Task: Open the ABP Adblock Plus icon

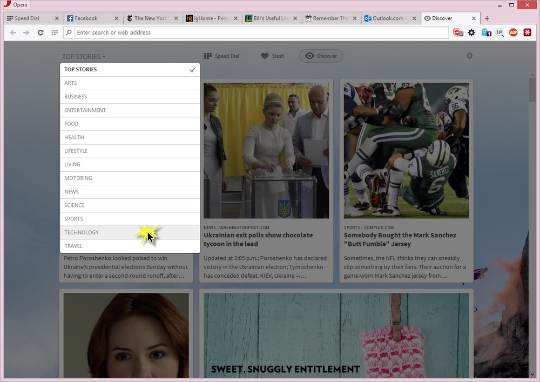Action: tap(514, 32)
